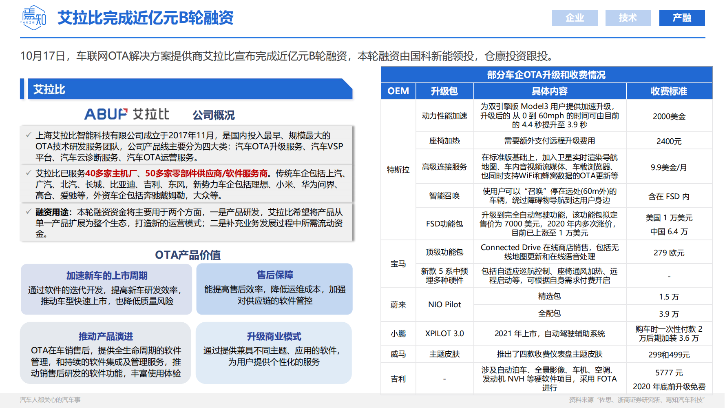Select the 产融 tab
725x408 pixels.
tap(682, 18)
